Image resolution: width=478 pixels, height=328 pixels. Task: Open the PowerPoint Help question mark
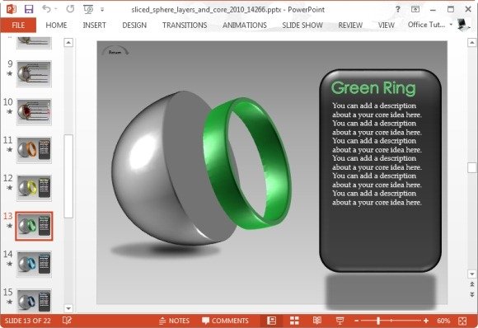pyautogui.click(x=397, y=9)
